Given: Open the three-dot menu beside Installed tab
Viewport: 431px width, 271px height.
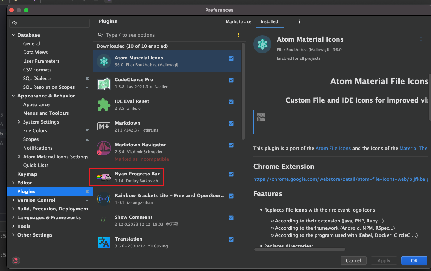Looking at the screenshot, I should [x=300, y=21].
